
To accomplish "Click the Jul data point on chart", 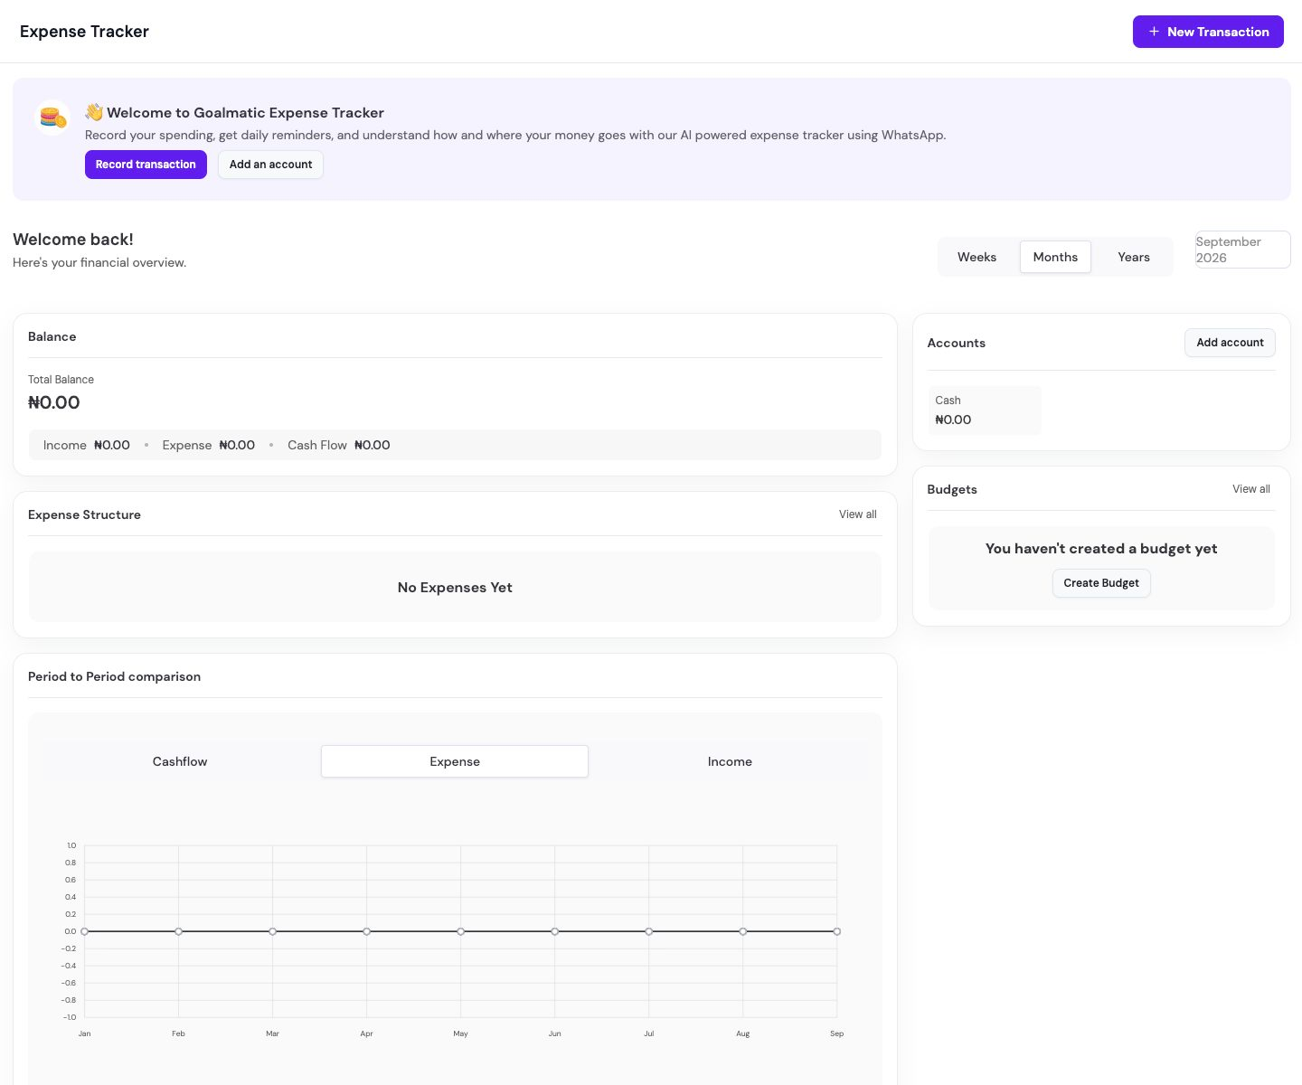I will (648, 931).
